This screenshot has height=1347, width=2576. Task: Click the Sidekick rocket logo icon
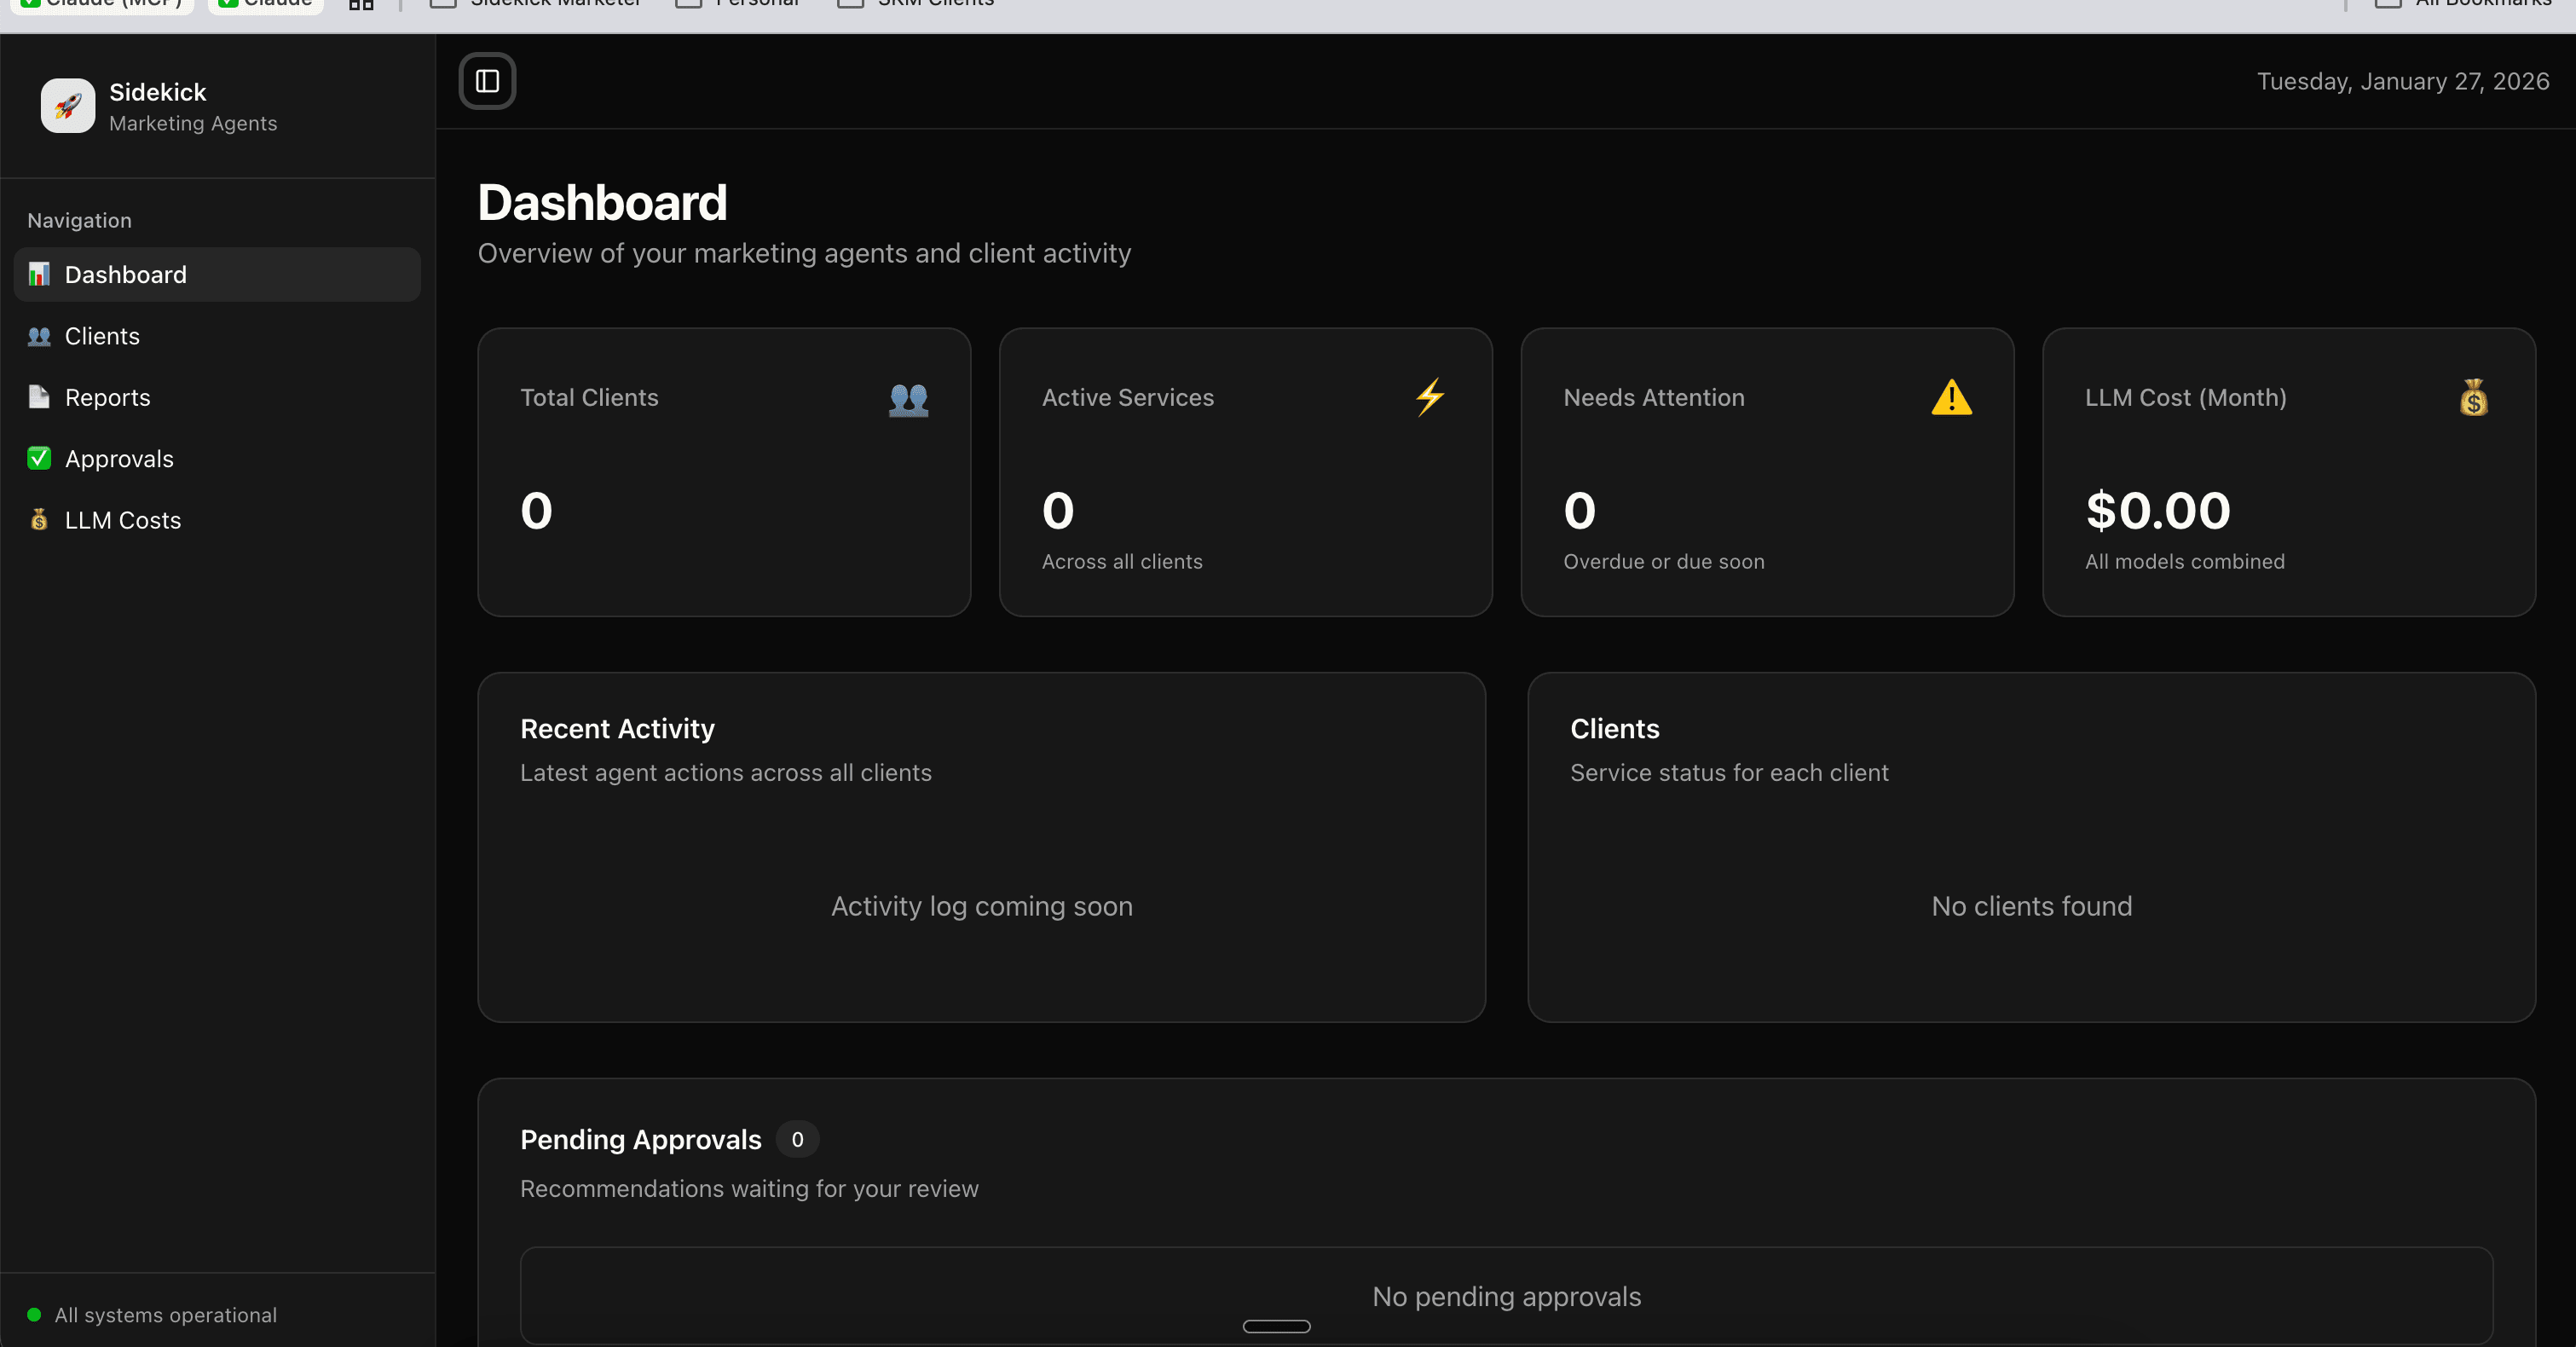(x=68, y=106)
